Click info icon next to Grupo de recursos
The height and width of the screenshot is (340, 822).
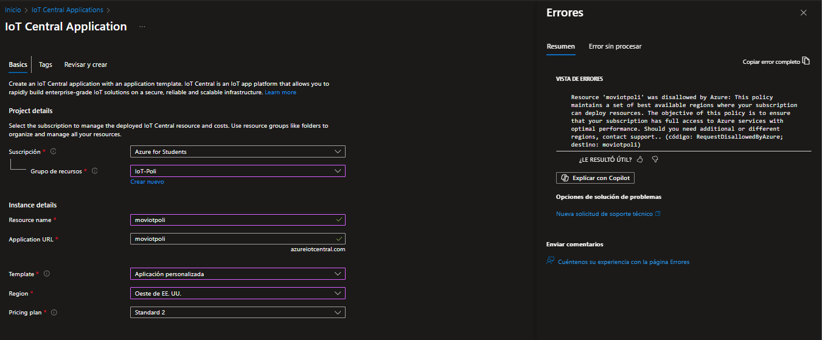[94, 171]
